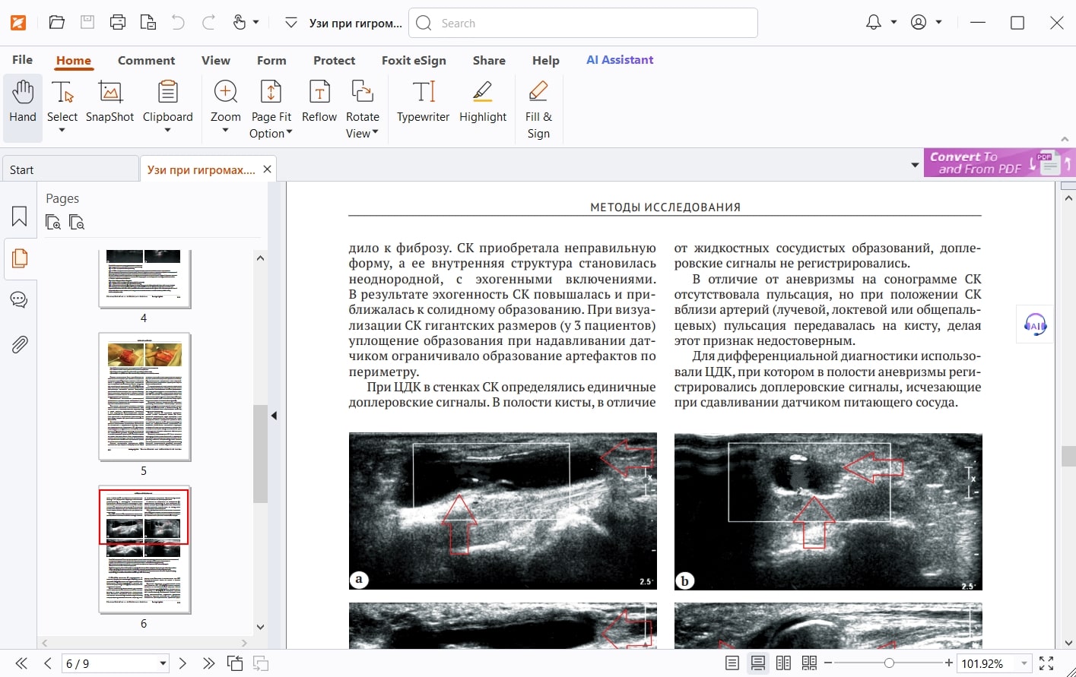This screenshot has width=1076, height=677.
Task: Click the thumbnails panel vertical scrollbar
Action: tap(260, 454)
